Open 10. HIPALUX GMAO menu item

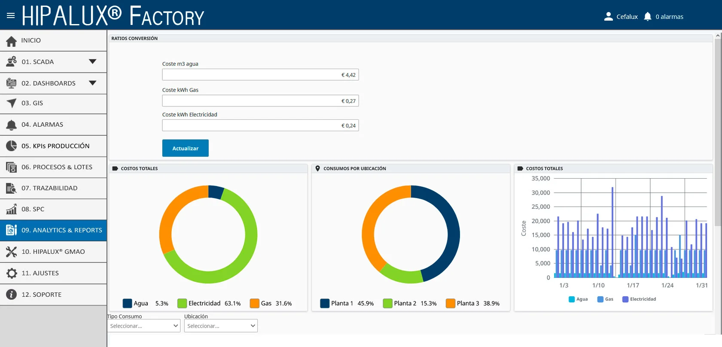tap(53, 252)
